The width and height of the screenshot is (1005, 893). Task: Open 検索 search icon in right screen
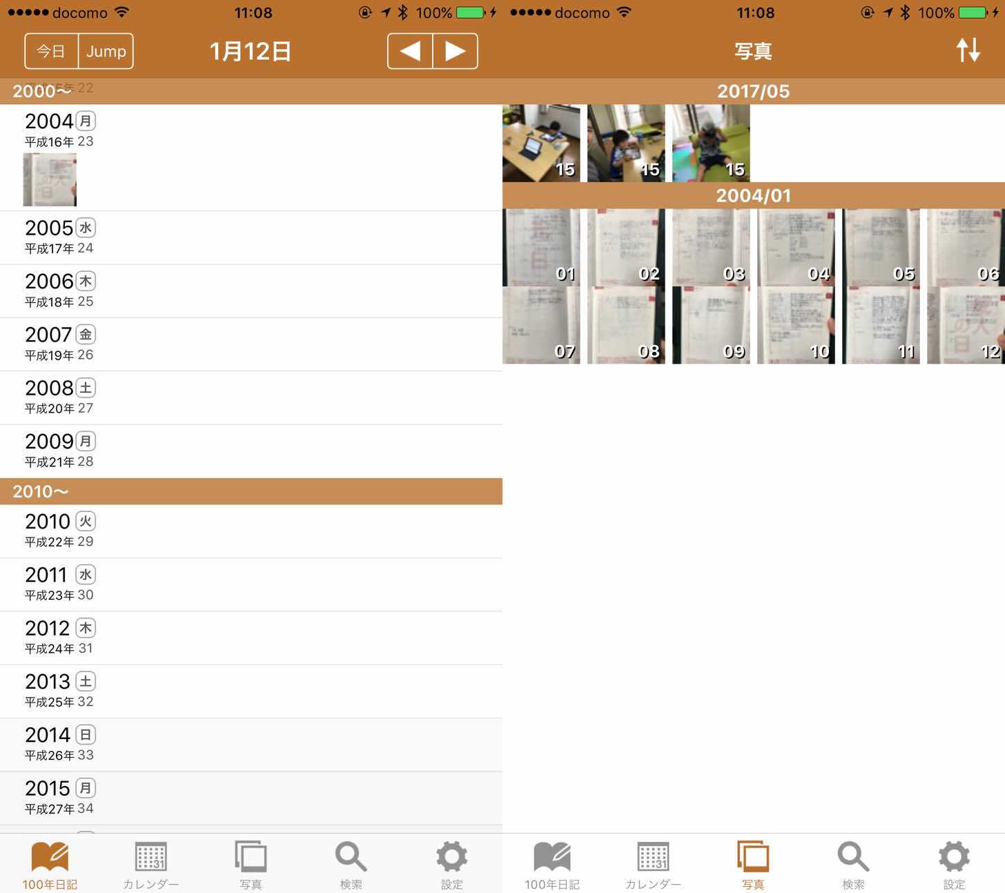pyautogui.click(x=853, y=864)
